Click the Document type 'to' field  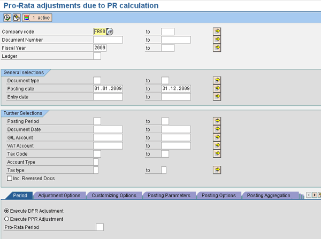165,80
